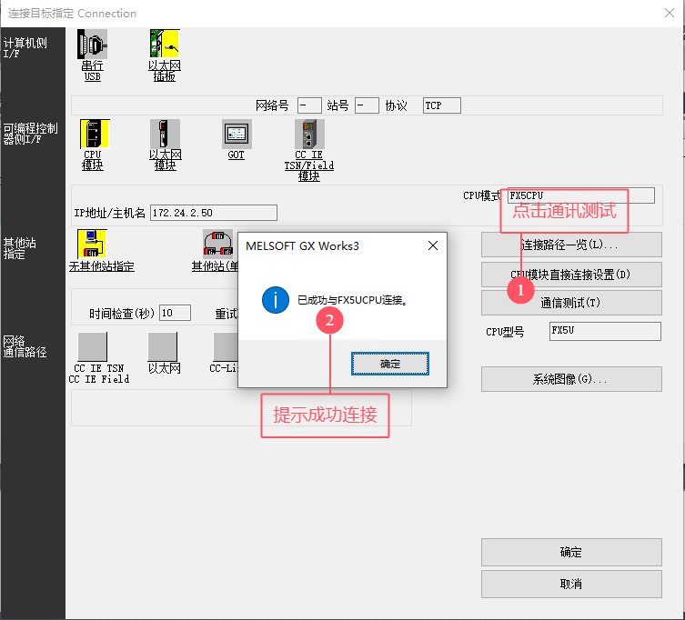Select the Ethernet (以太网) network path icon
685x620 pixels.
[163, 346]
